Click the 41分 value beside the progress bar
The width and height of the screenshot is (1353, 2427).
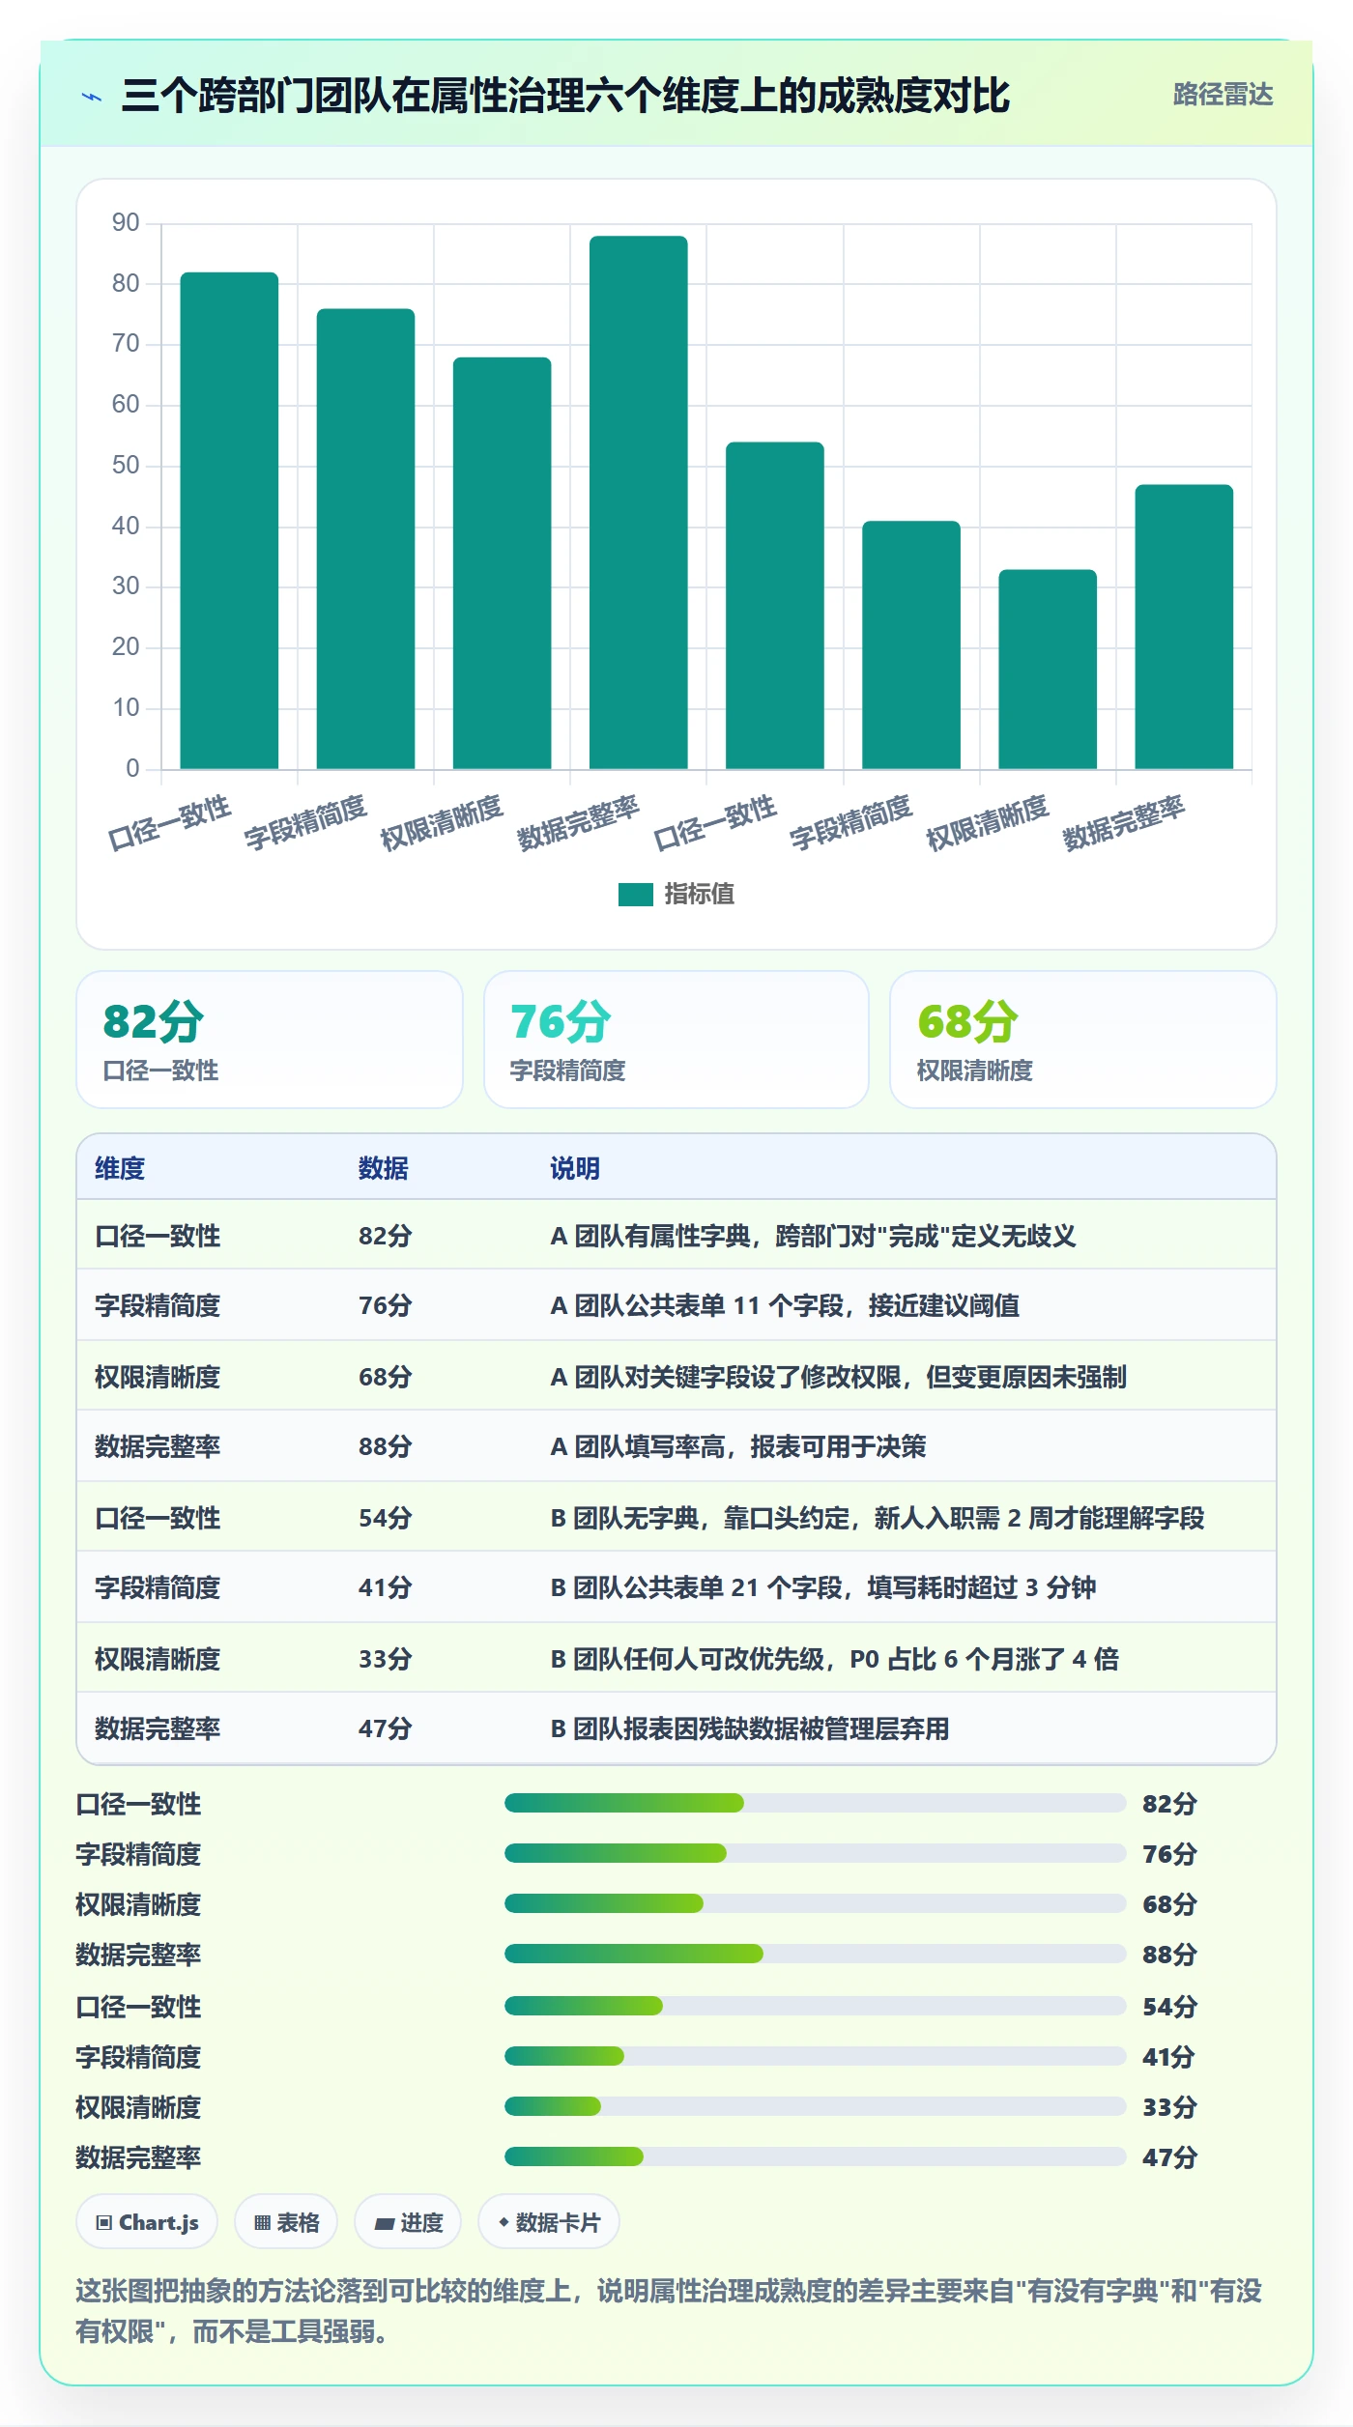[1169, 2057]
